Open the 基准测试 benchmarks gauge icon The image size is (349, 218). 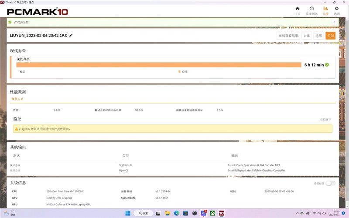click(311, 8)
